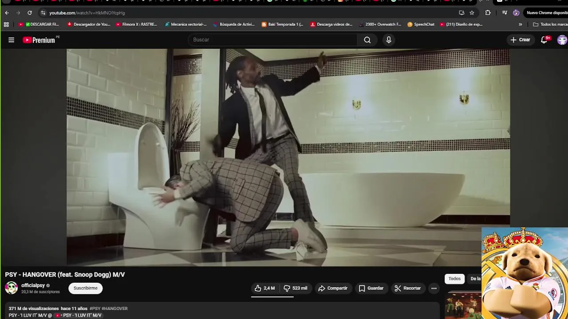Open YouTube notifications bell

(544, 40)
